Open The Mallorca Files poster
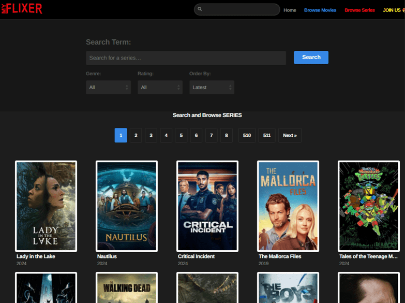The width and height of the screenshot is (405, 303). coord(288,206)
